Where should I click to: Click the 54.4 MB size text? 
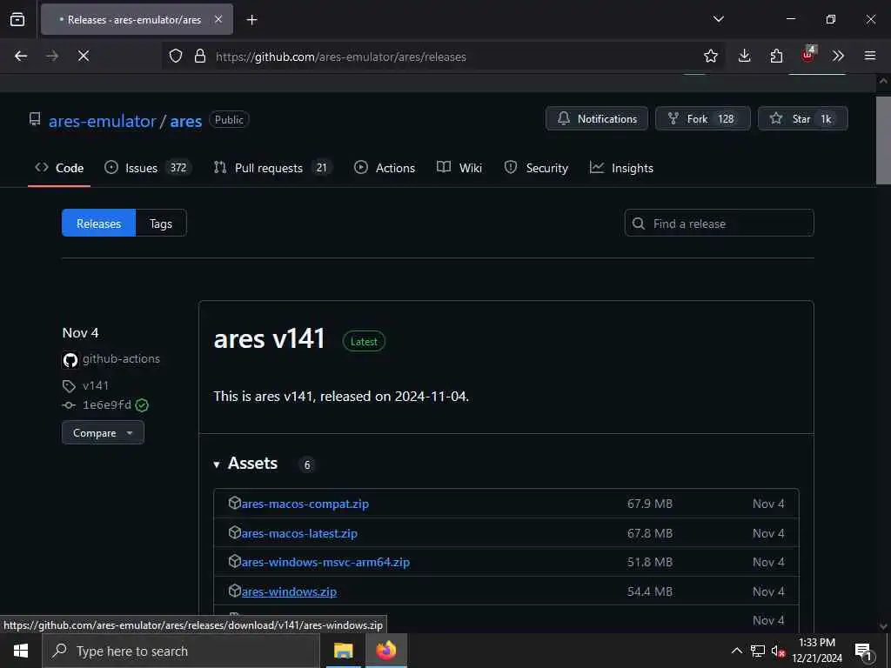649,591
